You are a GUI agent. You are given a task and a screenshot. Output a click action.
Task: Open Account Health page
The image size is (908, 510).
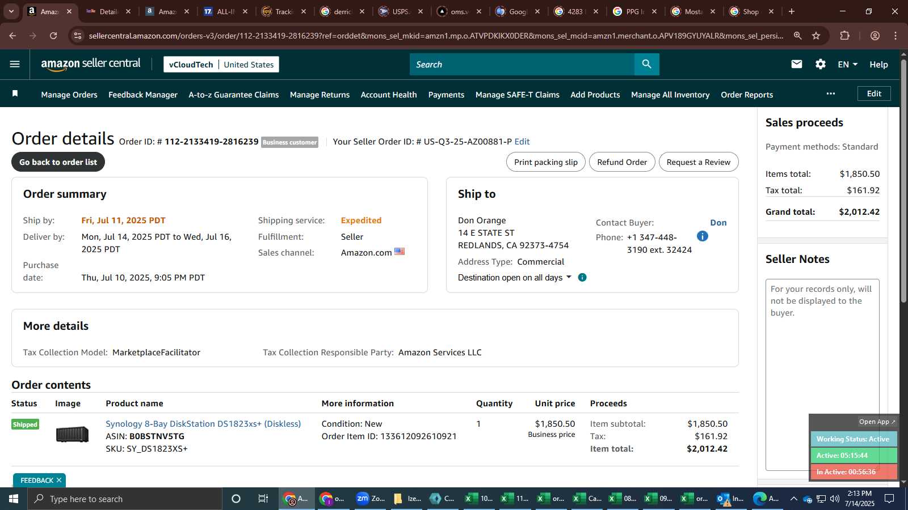click(389, 95)
